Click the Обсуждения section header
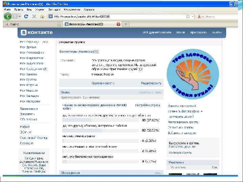243x182 pixels. point(70,173)
